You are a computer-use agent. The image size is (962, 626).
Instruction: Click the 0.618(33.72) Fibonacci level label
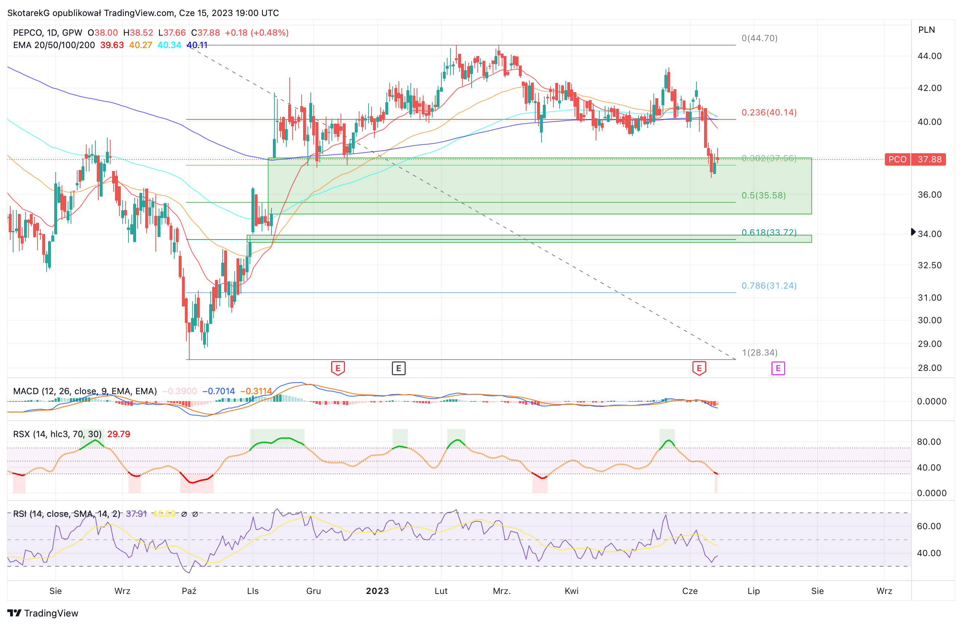(769, 233)
